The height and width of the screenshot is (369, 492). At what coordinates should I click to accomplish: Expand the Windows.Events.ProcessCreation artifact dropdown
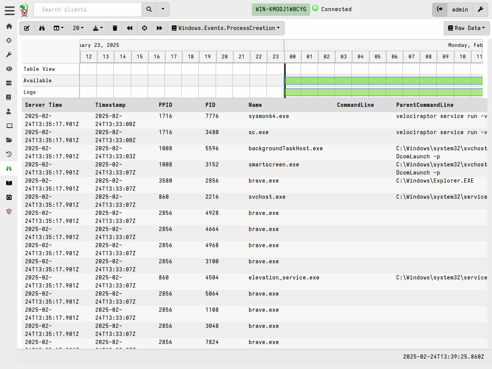226,28
